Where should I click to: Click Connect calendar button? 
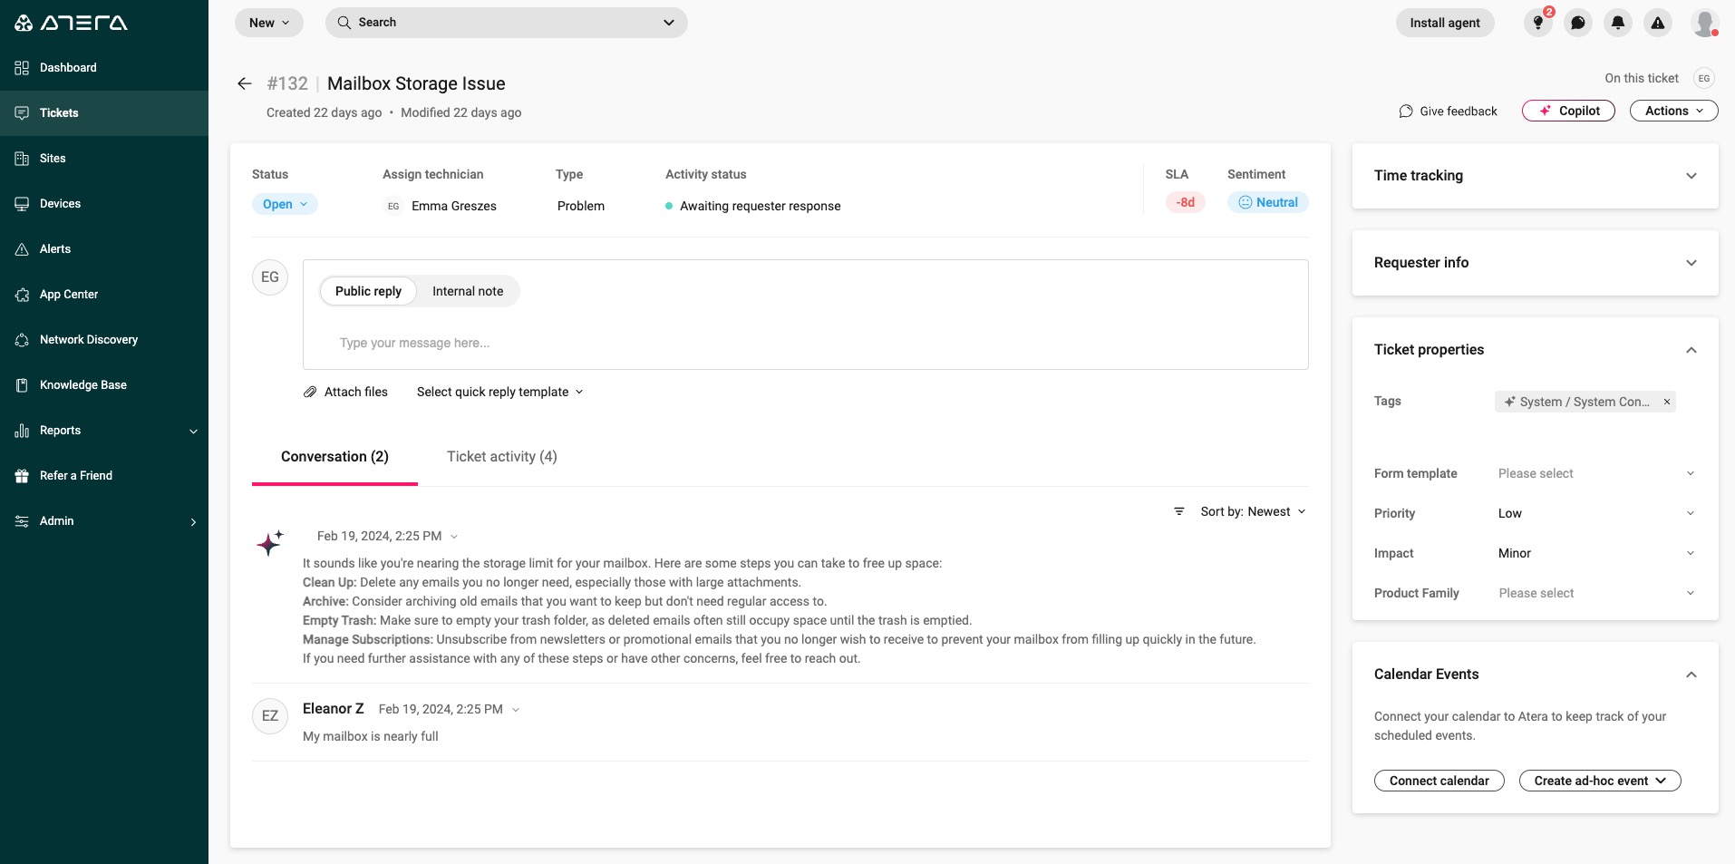[x=1439, y=781]
